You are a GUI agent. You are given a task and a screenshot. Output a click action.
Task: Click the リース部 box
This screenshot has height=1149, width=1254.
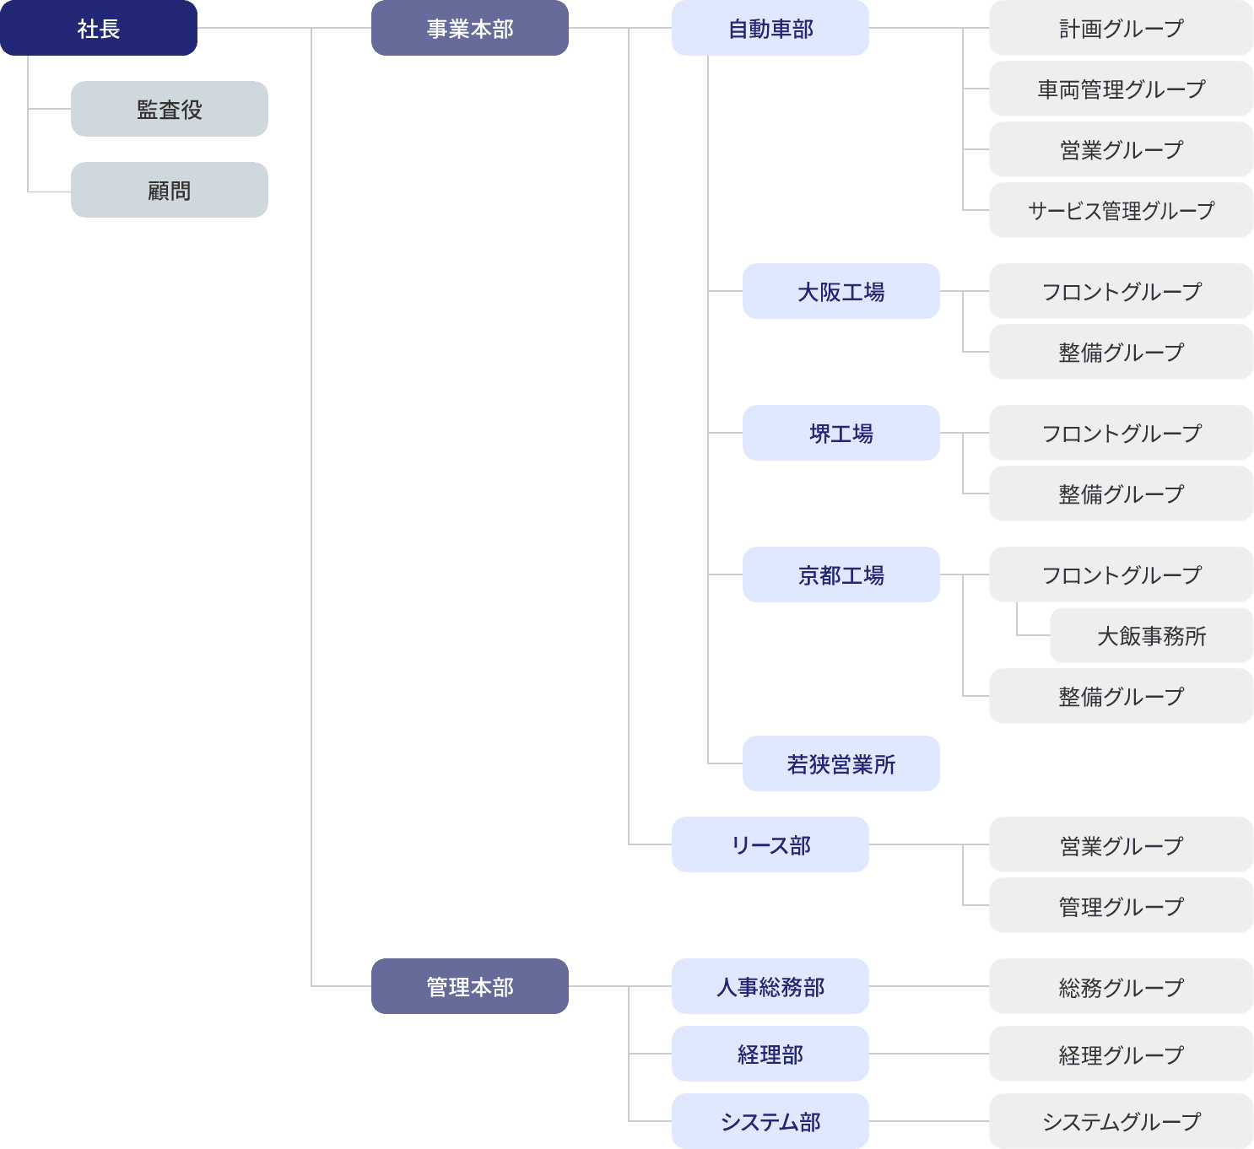770,844
